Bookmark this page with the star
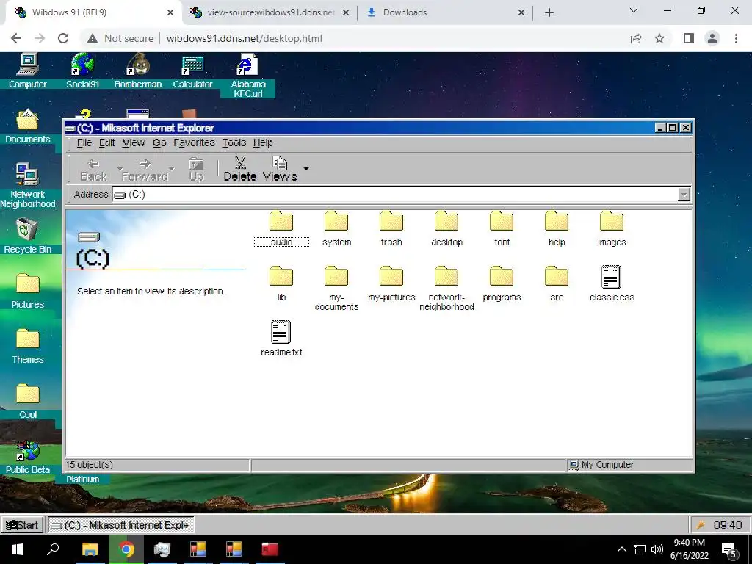Image resolution: width=752 pixels, height=564 pixels. pos(659,38)
